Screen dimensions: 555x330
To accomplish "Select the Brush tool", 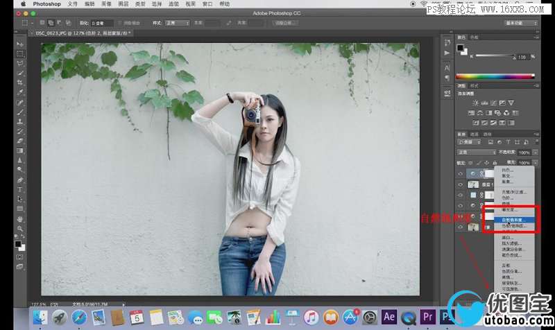I will [20, 112].
